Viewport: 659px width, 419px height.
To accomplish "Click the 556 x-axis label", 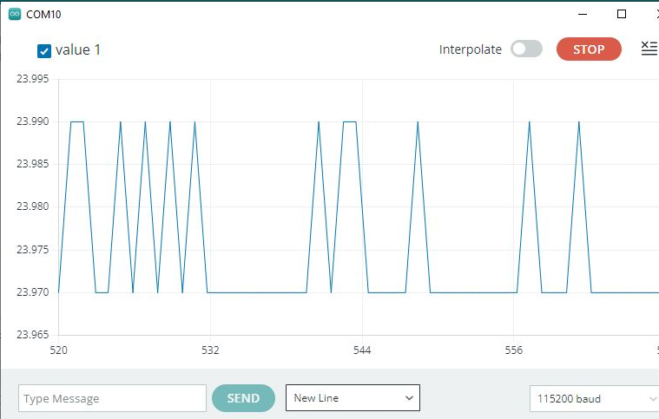I will click(514, 350).
